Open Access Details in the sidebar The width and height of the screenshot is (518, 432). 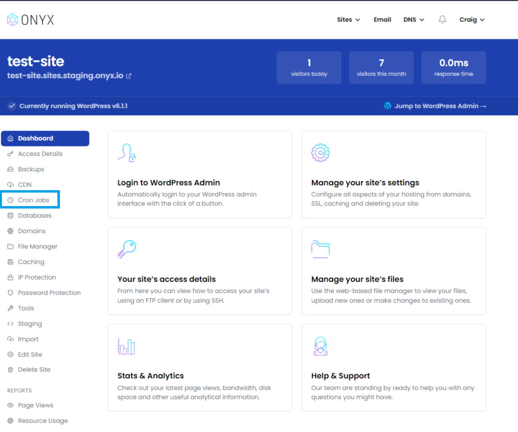point(40,154)
